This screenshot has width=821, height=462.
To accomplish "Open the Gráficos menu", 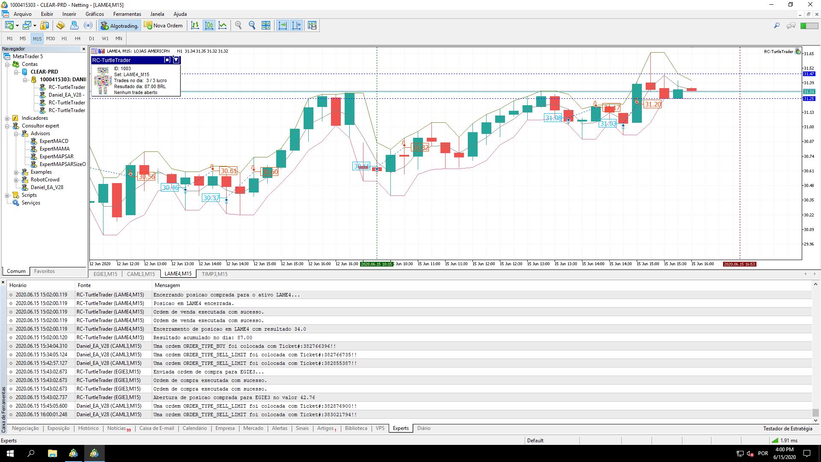I will [x=95, y=14].
